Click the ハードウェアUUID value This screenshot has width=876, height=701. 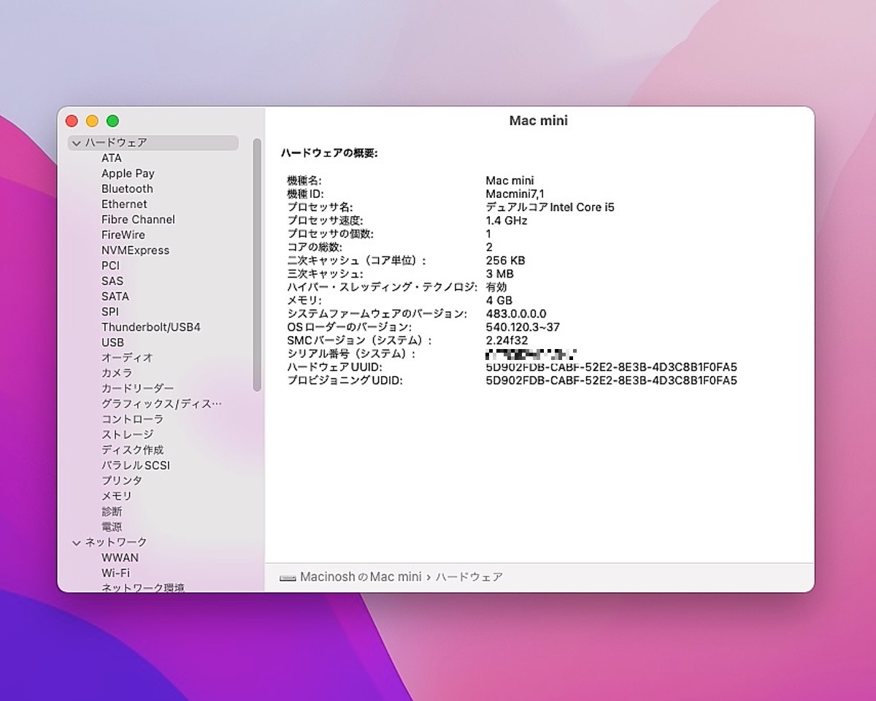[611, 367]
